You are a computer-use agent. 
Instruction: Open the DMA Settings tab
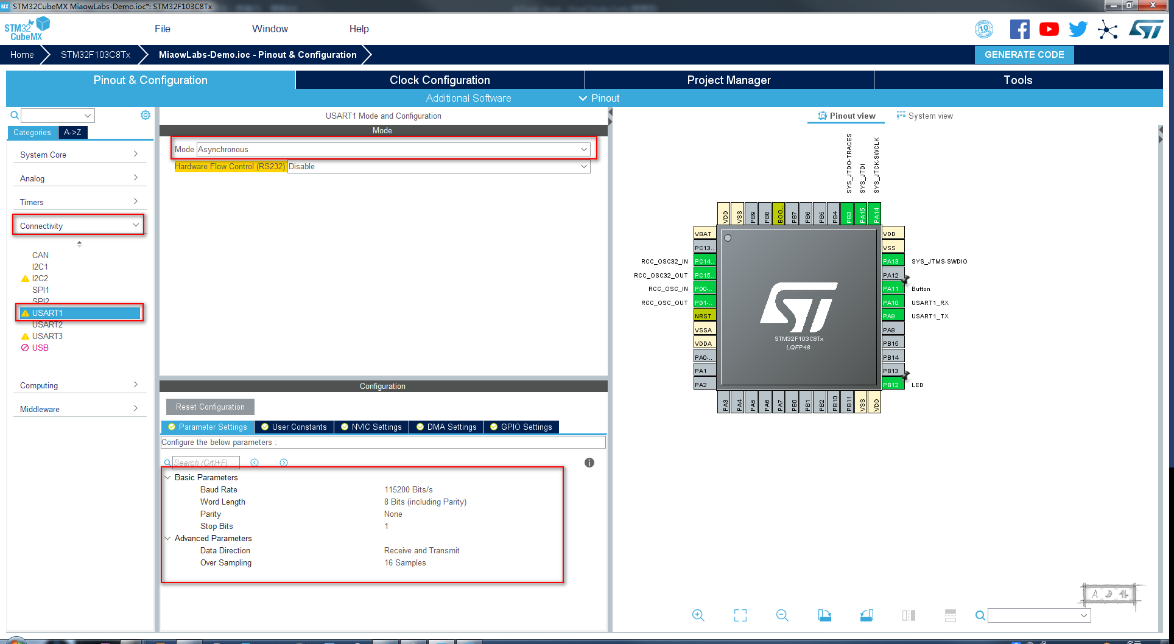pyautogui.click(x=446, y=427)
